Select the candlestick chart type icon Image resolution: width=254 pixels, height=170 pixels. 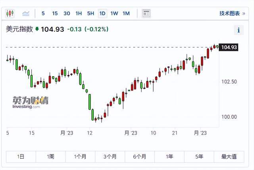coord(10,14)
